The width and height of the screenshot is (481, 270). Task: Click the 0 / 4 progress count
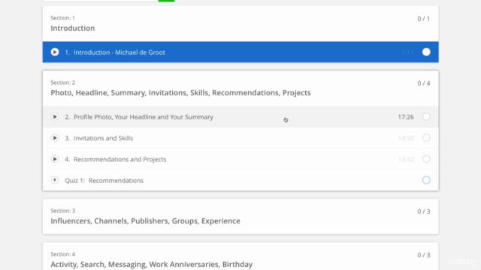pyautogui.click(x=424, y=83)
